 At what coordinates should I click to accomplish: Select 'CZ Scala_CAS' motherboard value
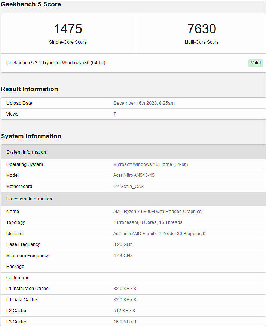coord(128,187)
